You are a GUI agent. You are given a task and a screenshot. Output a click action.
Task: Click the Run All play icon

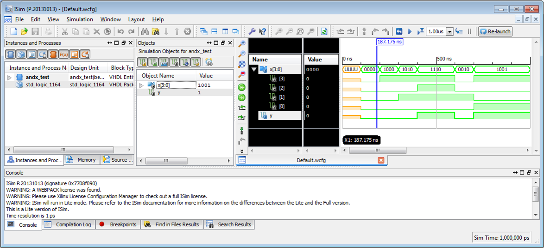[410, 31]
